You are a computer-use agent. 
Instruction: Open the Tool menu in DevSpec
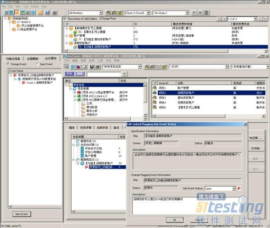click(x=26, y=7)
